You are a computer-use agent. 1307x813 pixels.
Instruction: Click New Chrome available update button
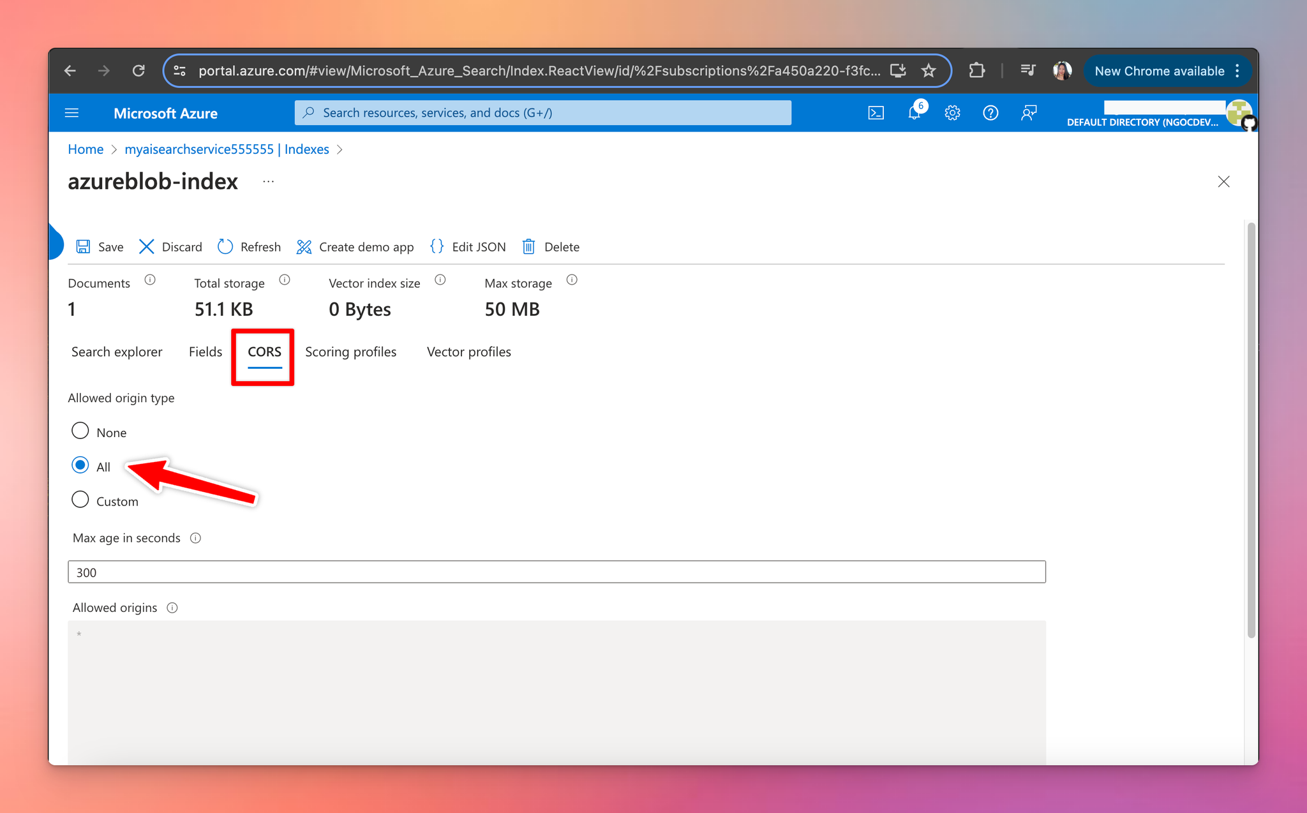click(x=1159, y=71)
